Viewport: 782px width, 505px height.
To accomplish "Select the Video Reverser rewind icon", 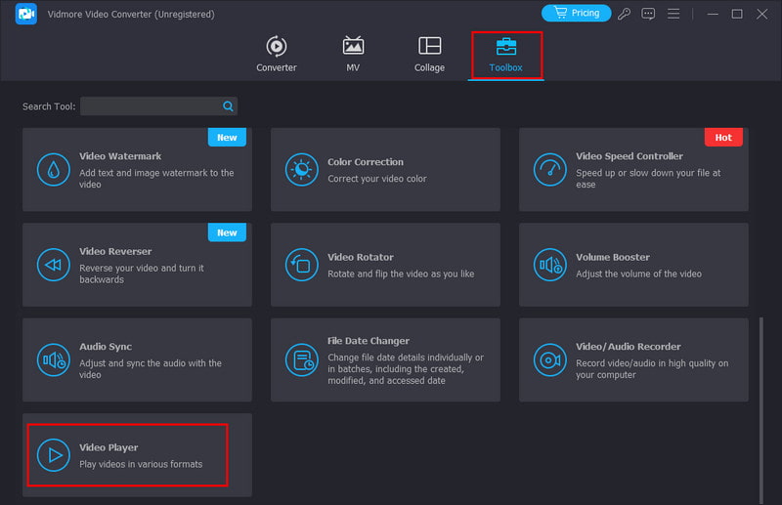I will click(x=53, y=265).
